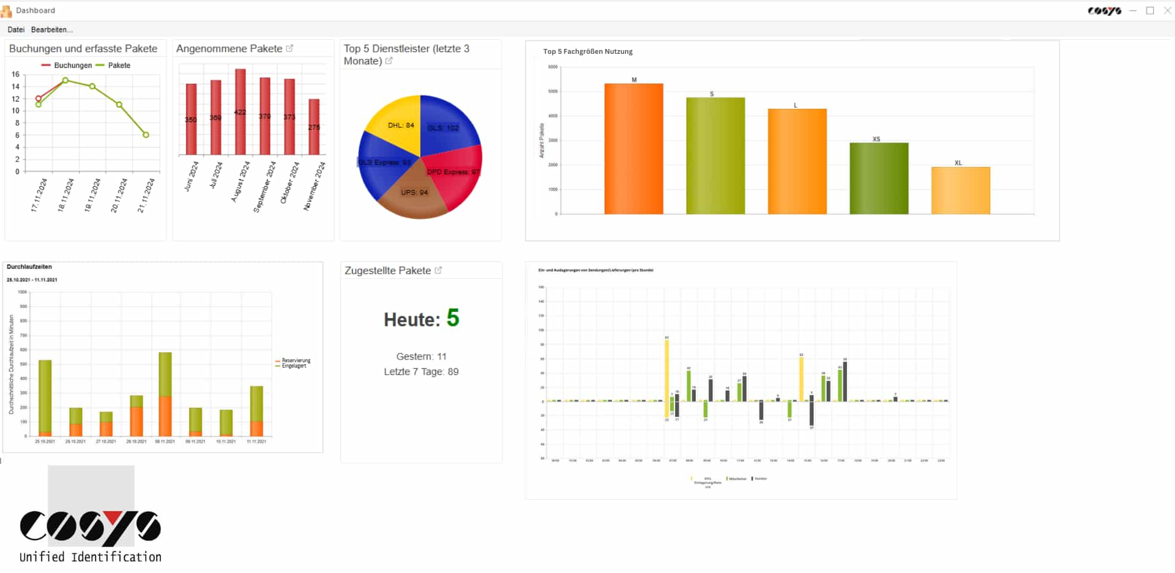Click the Durchlaufzeiten chart title
Viewport: 1175px width, 573px height.
click(29, 267)
